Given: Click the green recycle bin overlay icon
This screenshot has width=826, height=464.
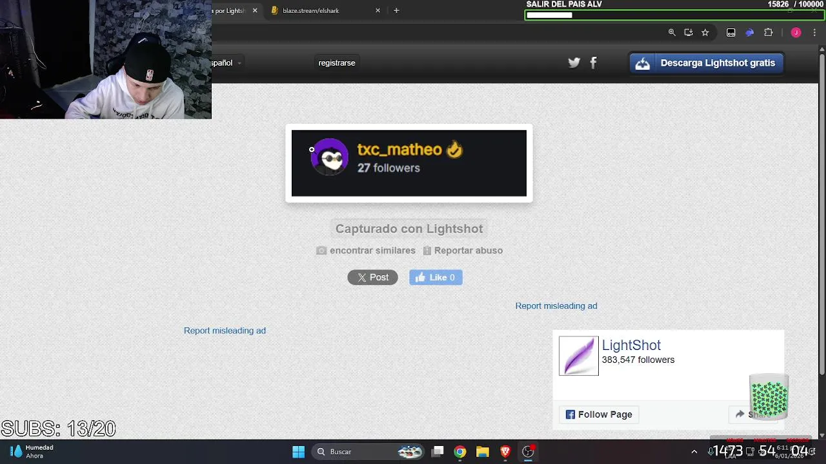Looking at the screenshot, I should (x=769, y=396).
